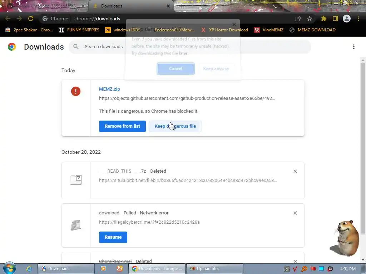The height and width of the screenshot is (274, 366).
Task: Open the profile avatar menu
Action: (347, 19)
